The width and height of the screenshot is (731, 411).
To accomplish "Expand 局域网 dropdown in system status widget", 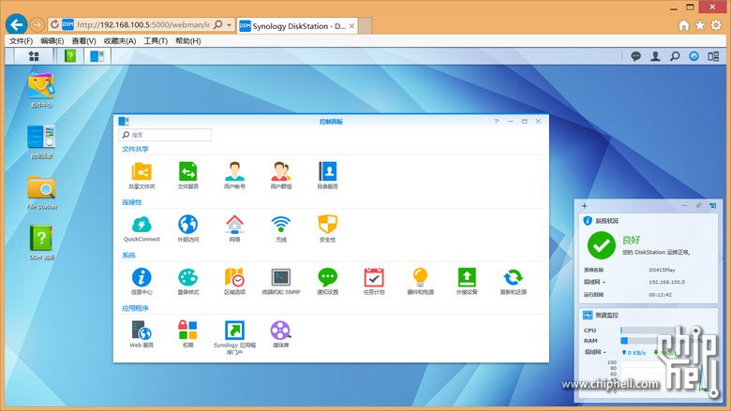I will (594, 282).
